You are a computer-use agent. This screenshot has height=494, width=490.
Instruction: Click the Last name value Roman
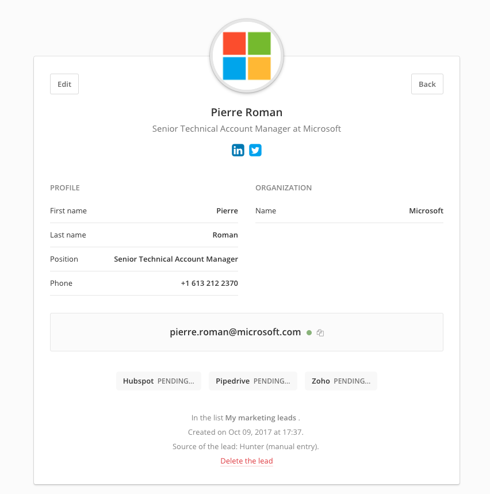click(225, 235)
